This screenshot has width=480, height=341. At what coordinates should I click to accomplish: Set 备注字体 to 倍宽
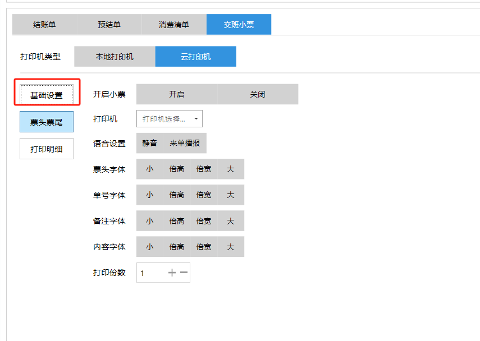(203, 221)
